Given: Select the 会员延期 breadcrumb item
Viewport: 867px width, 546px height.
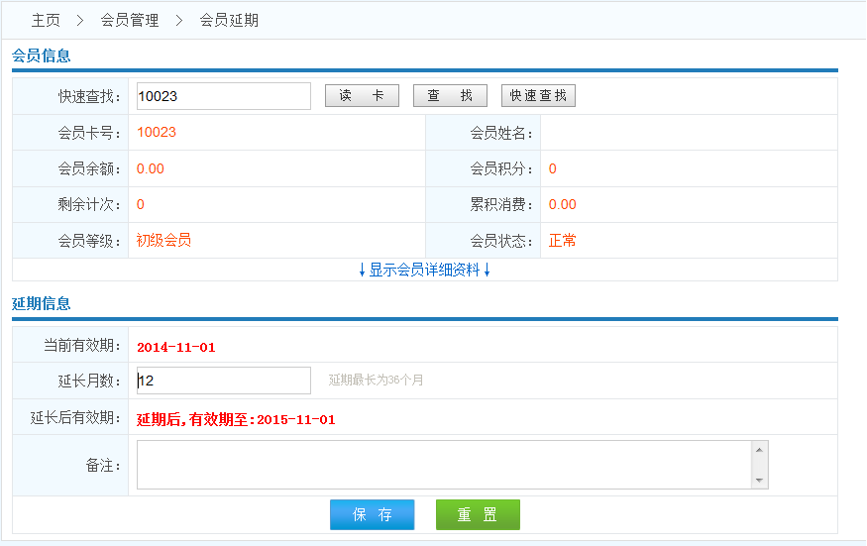Looking at the screenshot, I should tap(229, 20).
